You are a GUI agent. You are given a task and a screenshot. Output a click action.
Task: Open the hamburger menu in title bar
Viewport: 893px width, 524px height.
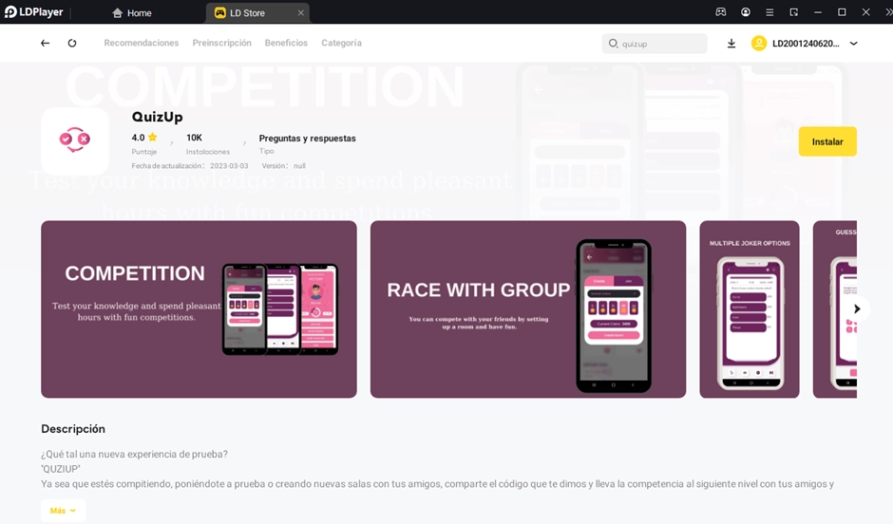point(769,12)
